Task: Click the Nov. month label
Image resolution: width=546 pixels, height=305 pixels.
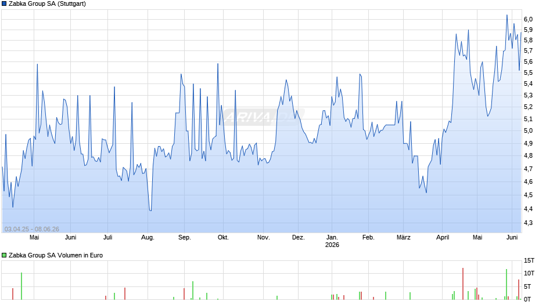Action: [264, 237]
